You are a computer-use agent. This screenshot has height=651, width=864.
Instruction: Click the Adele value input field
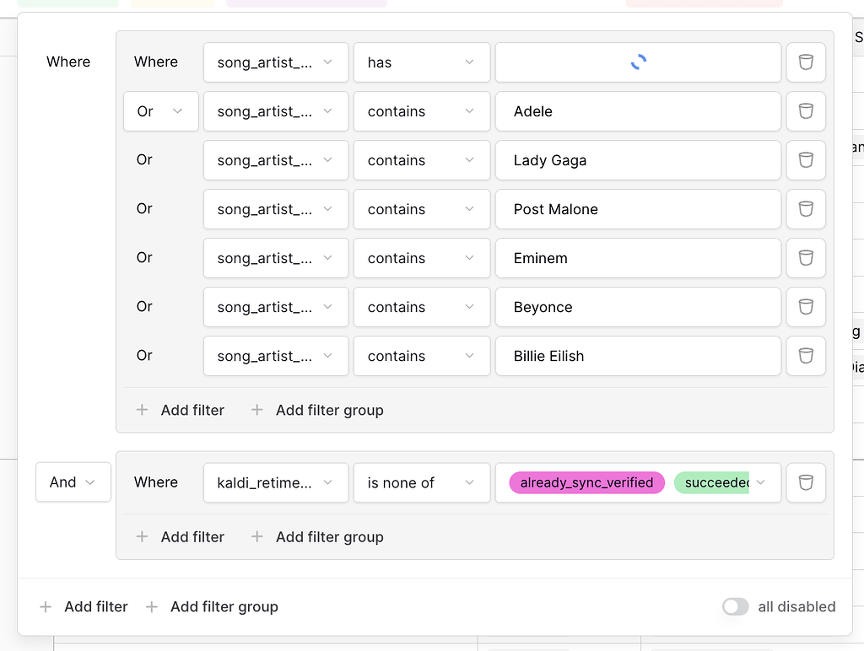tap(638, 111)
